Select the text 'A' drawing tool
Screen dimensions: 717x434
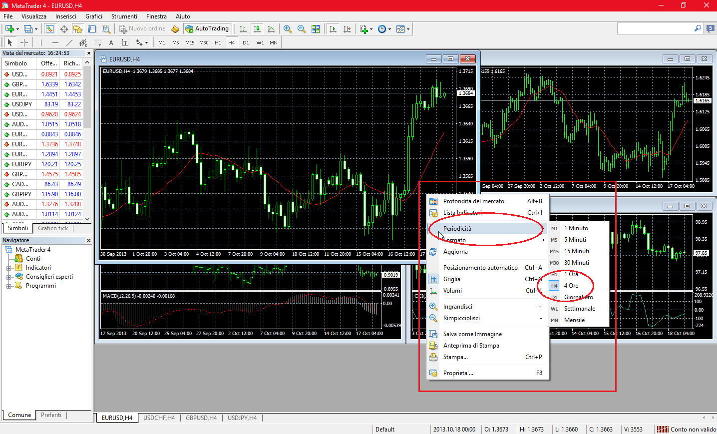pos(111,42)
